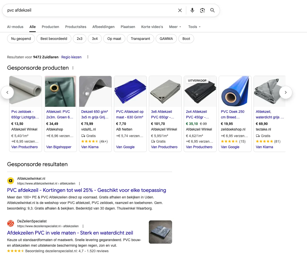
Task: Open Dekzeil 650 g/m² 3x5 m title link
Action: click(x=95, y=114)
